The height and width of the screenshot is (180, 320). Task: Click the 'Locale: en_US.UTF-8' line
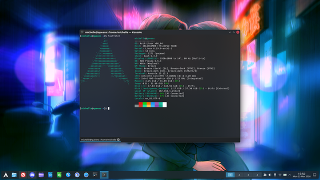[x=147, y=98]
